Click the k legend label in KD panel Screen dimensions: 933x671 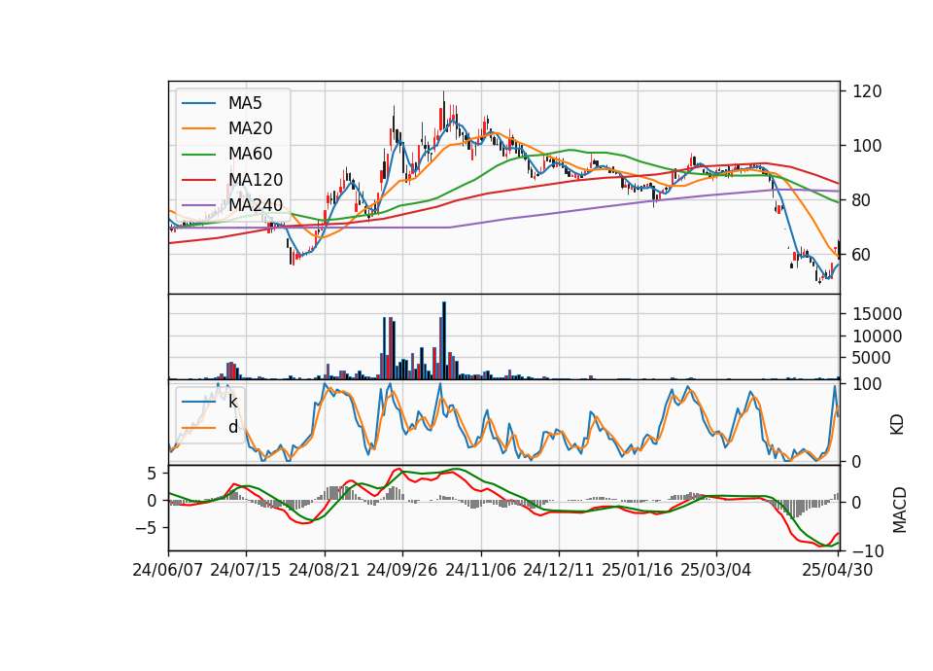(x=233, y=402)
